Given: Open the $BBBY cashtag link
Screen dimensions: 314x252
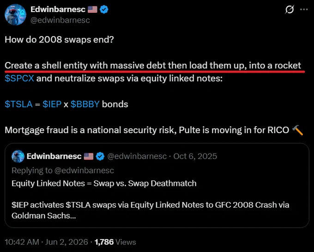Looking at the screenshot, I should 85,104.
